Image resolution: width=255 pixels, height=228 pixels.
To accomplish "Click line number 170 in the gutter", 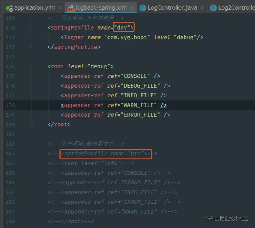I will [x=10, y=28].
